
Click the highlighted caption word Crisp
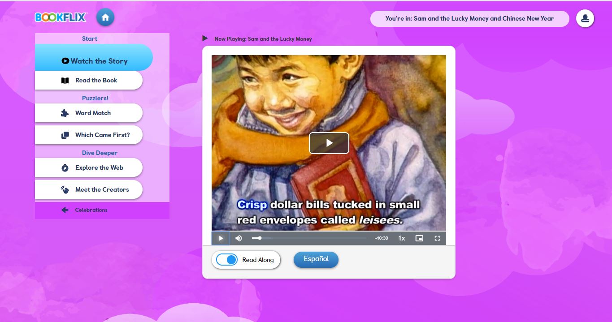(x=252, y=205)
